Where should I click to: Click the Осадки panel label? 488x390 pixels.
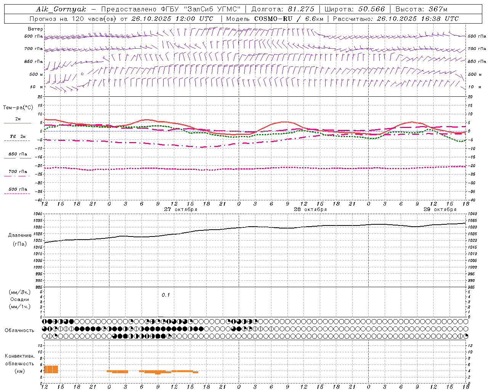tap(20, 299)
